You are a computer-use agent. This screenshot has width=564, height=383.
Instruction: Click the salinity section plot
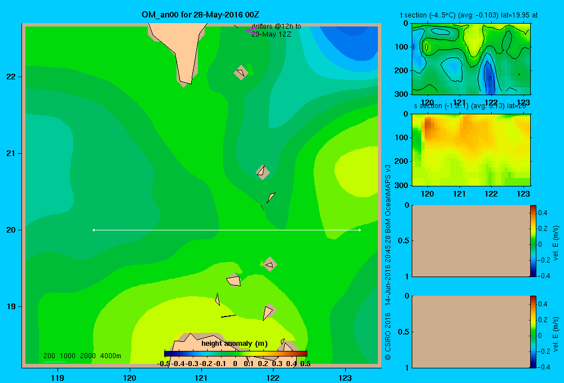tap(471, 150)
